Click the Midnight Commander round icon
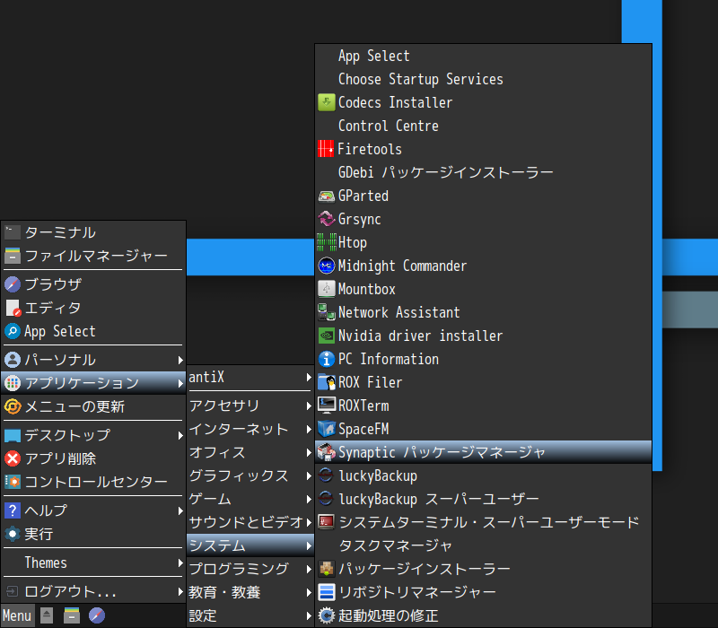Screen dimensions: 718x628 [326, 266]
